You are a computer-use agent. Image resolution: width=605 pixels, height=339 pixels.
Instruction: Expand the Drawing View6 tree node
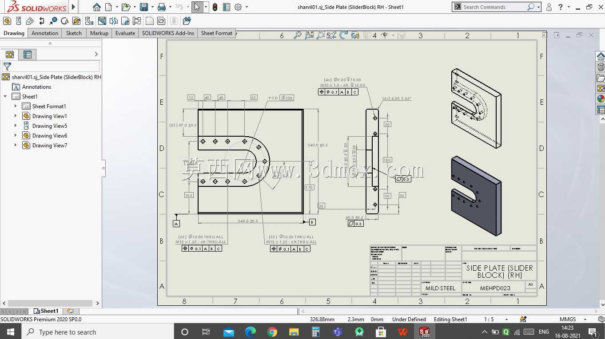click(x=16, y=135)
